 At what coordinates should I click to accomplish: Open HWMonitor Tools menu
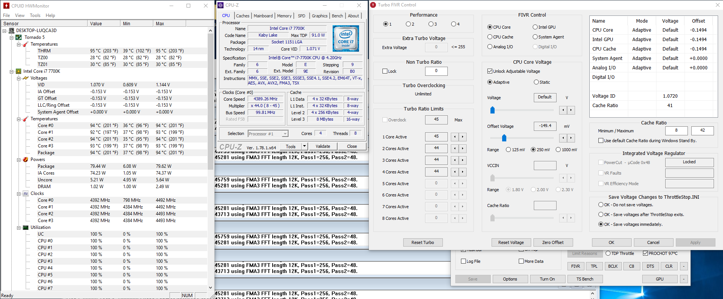tap(35, 15)
